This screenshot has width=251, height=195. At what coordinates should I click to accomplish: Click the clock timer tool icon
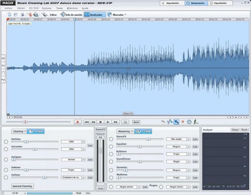[x=189, y=122]
